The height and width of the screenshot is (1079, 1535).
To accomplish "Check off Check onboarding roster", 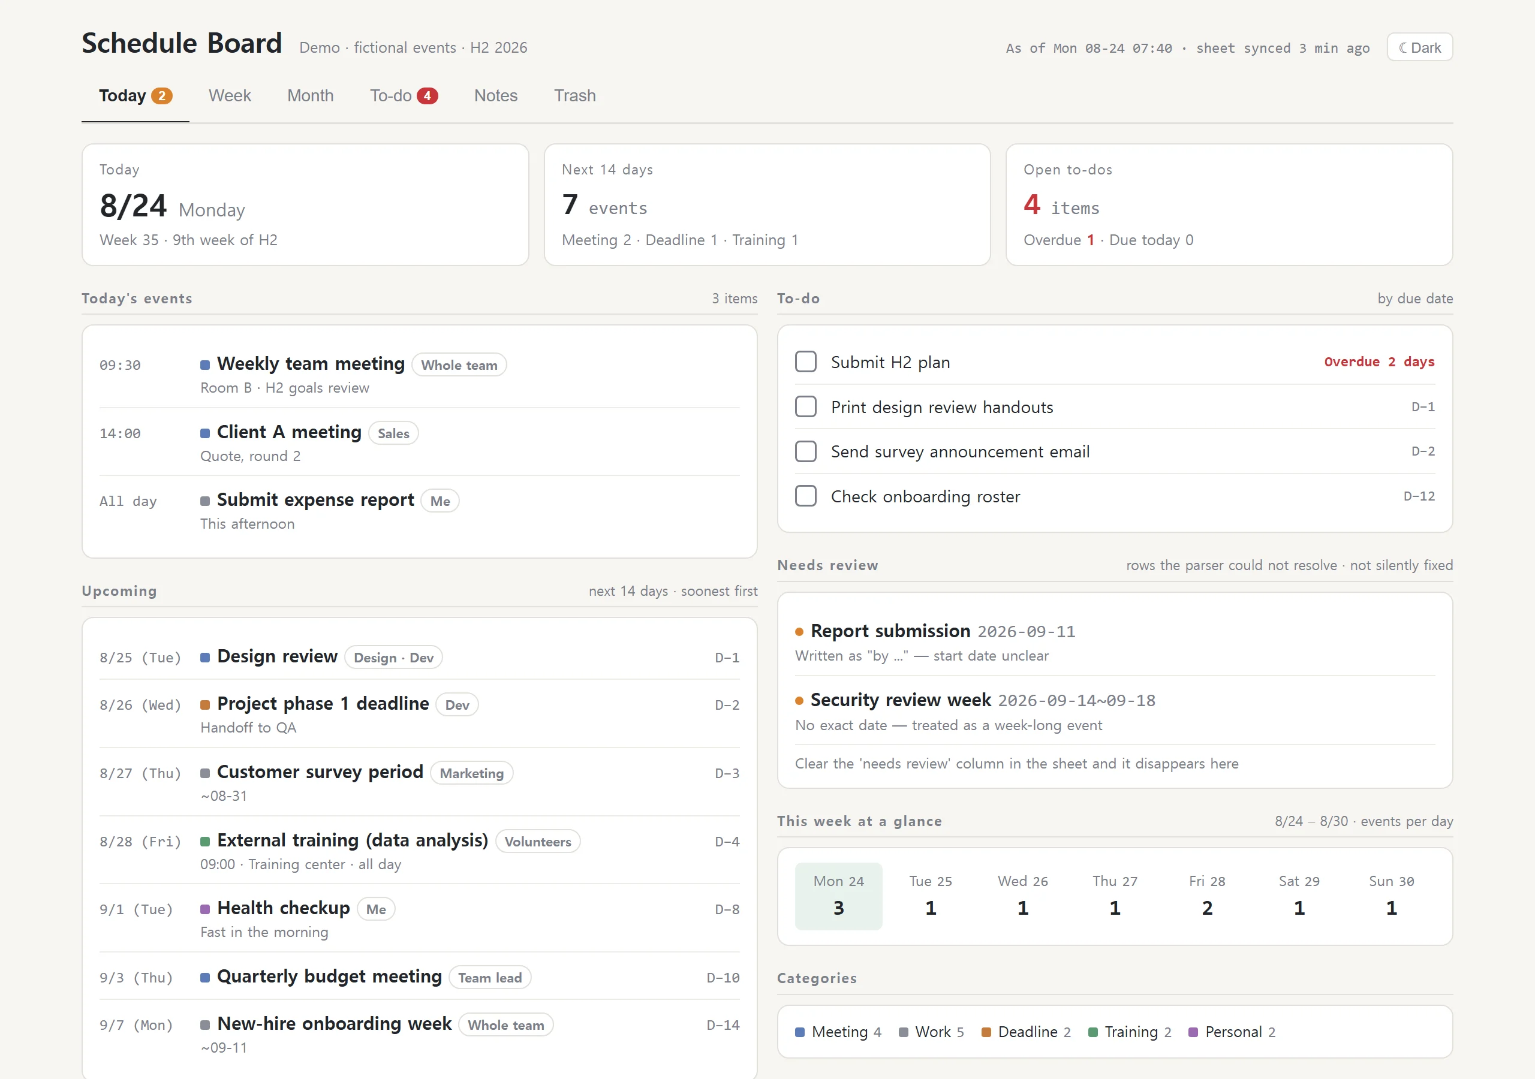I will point(806,496).
